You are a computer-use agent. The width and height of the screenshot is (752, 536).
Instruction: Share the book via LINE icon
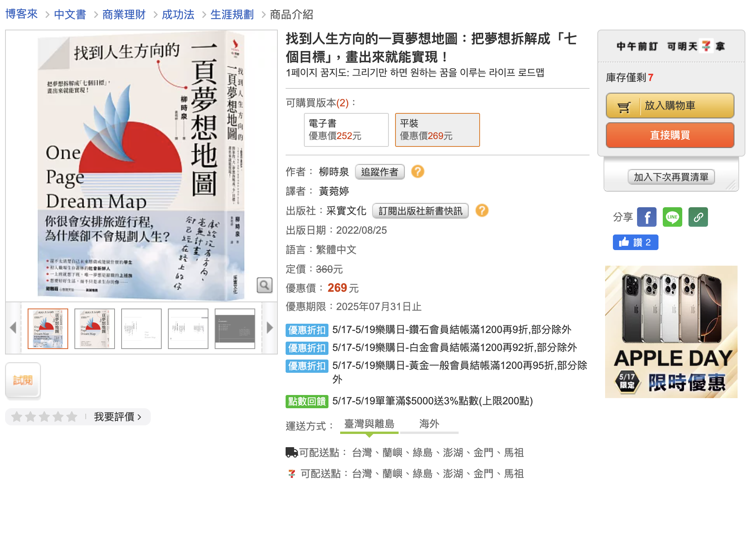tap(672, 217)
